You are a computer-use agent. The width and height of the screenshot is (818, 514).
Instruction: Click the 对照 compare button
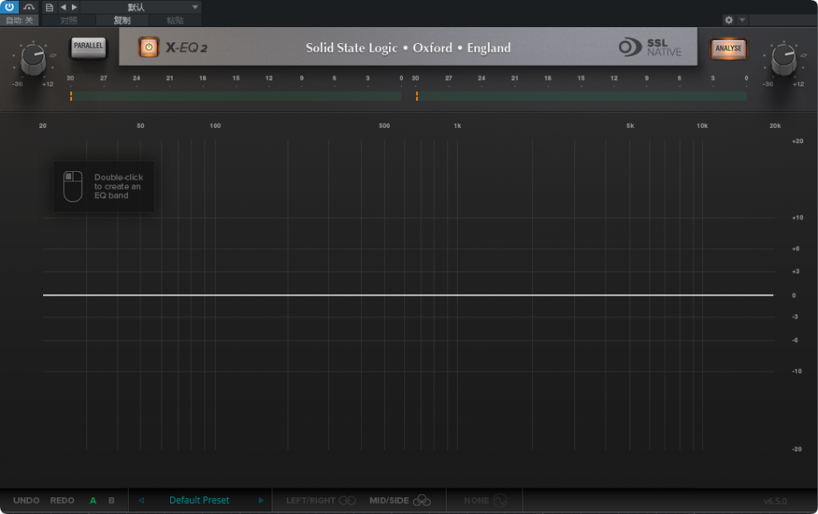[69, 20]
